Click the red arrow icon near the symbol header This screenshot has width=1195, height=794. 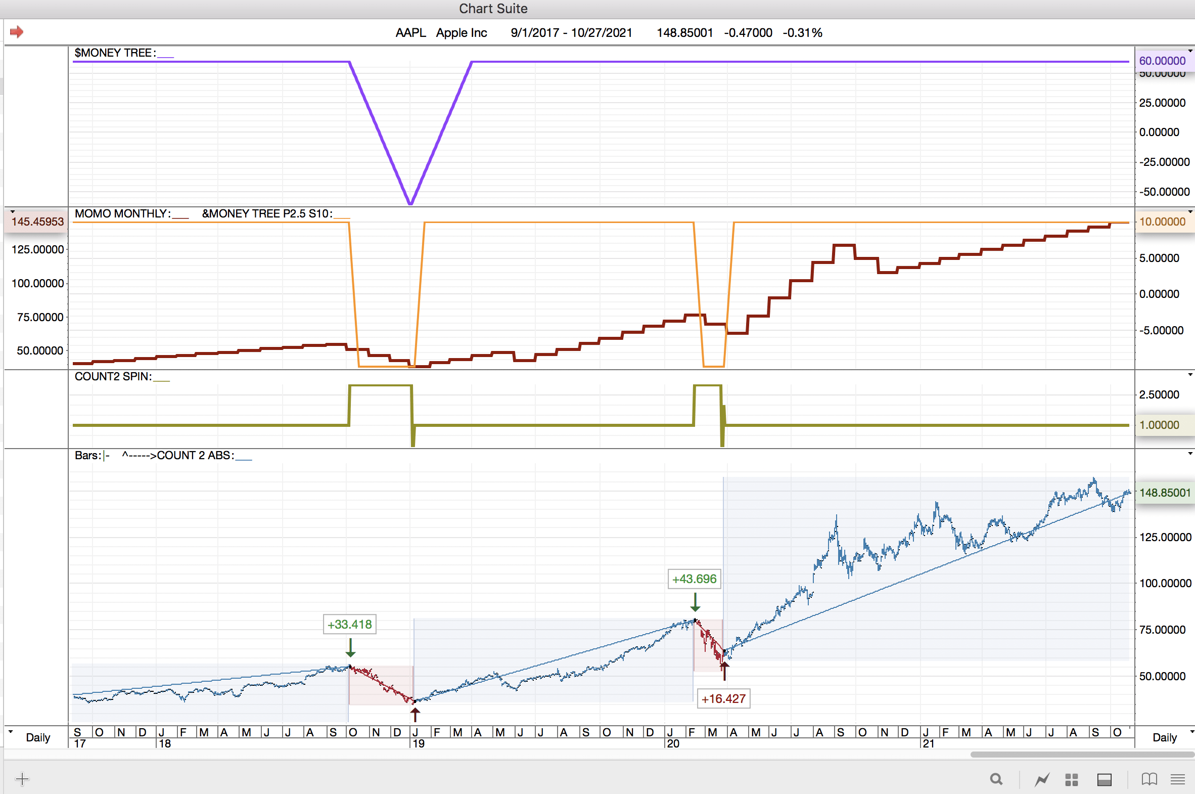(17, 32)
